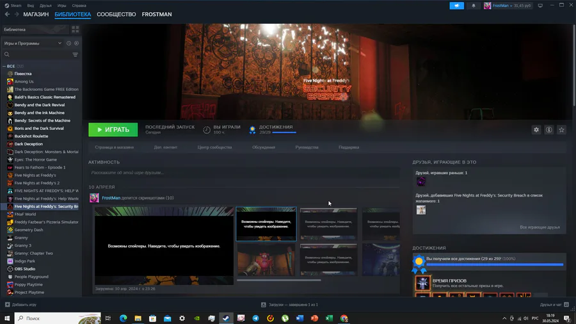Open the notifications bell
The width and height of the screenshot is (576, 324).
point(474,6)
